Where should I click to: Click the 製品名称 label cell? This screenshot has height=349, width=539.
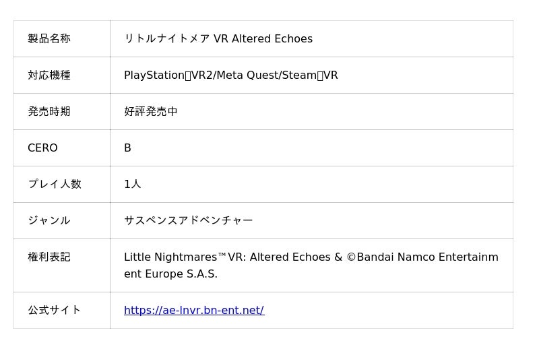click(49, 38)
